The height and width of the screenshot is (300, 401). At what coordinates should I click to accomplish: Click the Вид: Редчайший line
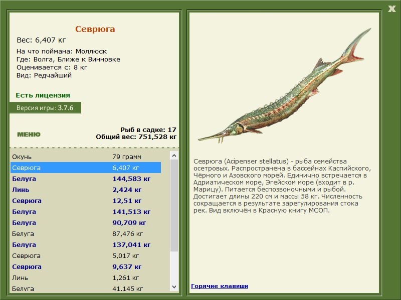point(44,75)
